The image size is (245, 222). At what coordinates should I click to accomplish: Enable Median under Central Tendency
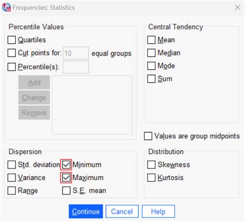[x=151, y=53]
